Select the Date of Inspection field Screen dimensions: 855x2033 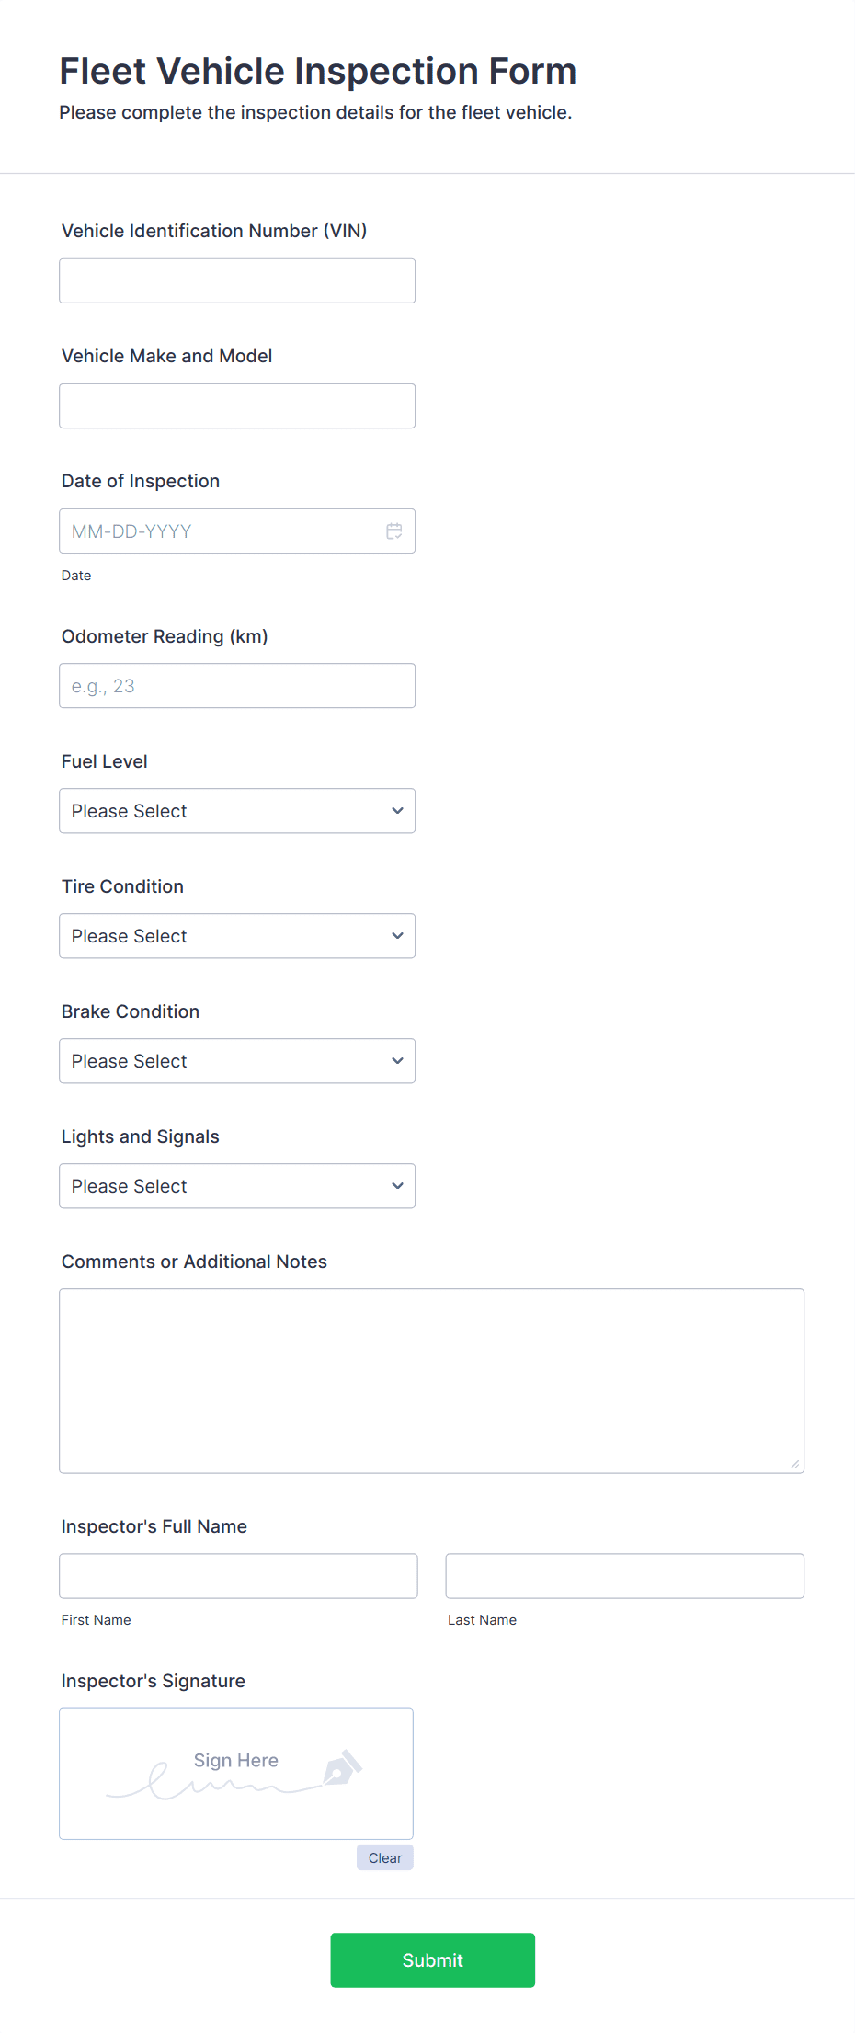click(x=237, y=531)
